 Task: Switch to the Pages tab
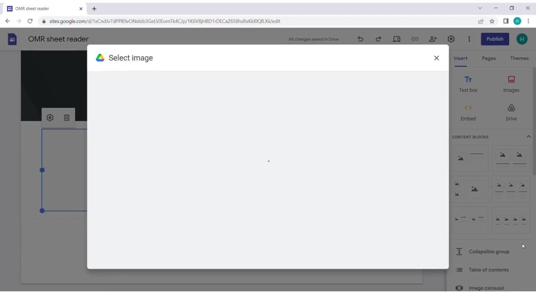(488, 58)
